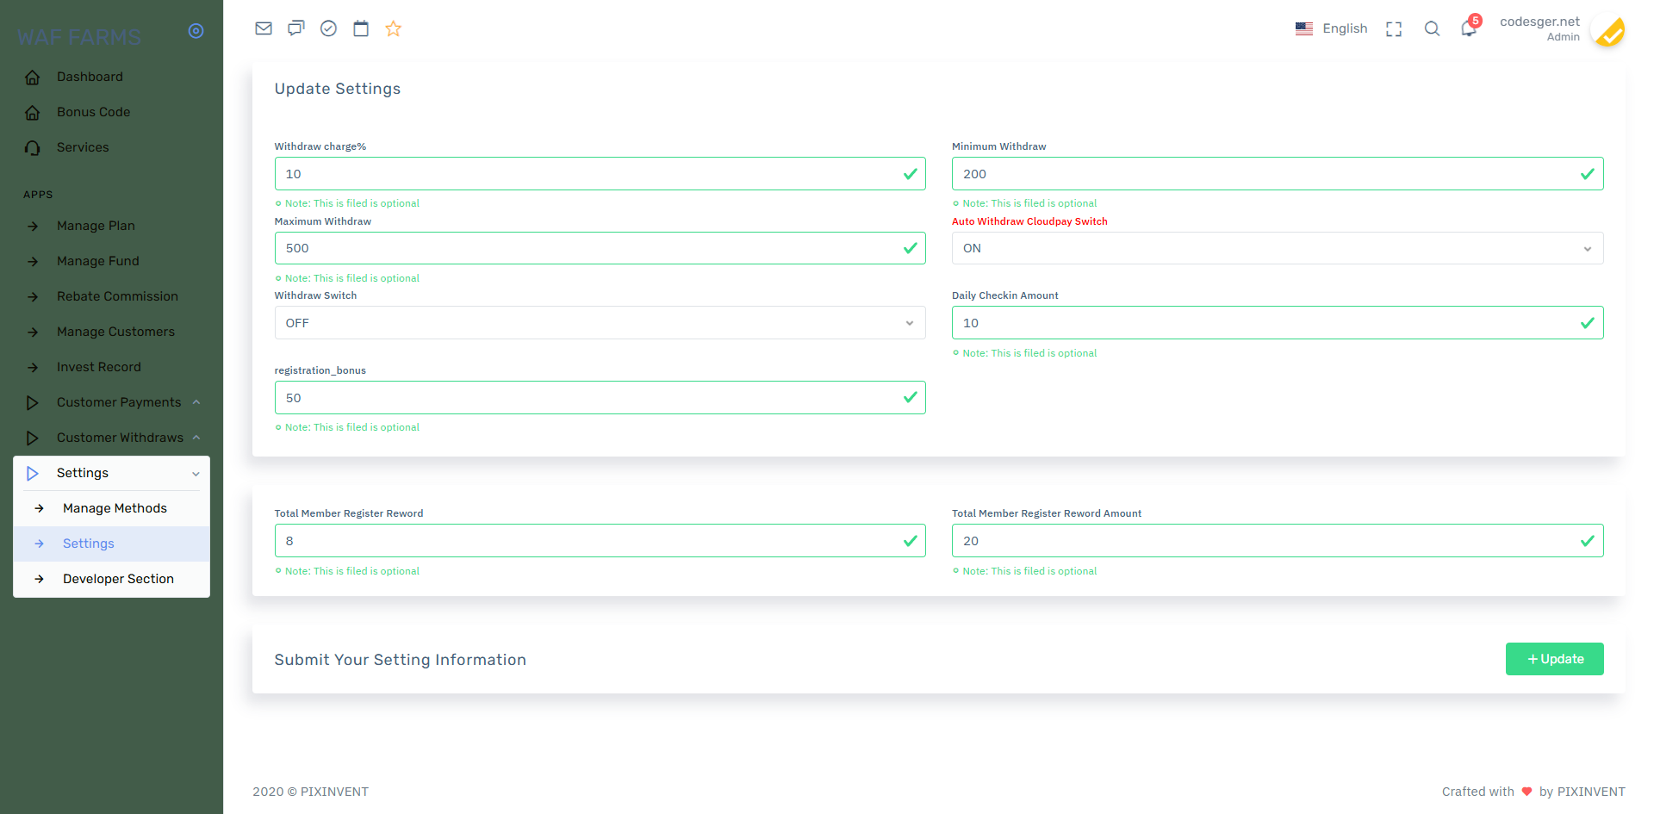The image size is (1654, 814).
Task: Open the Withdraw Switch OFF dropdown
Action: click(x=600, y=323)
